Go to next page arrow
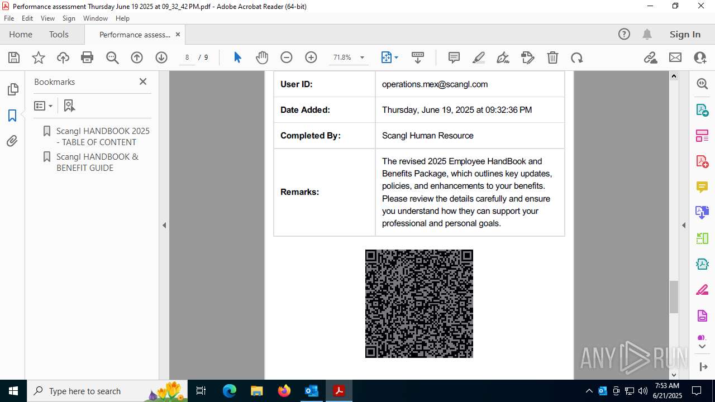This screenshot has width=715, height=402. pyautogui.click(x=161, y=58)
